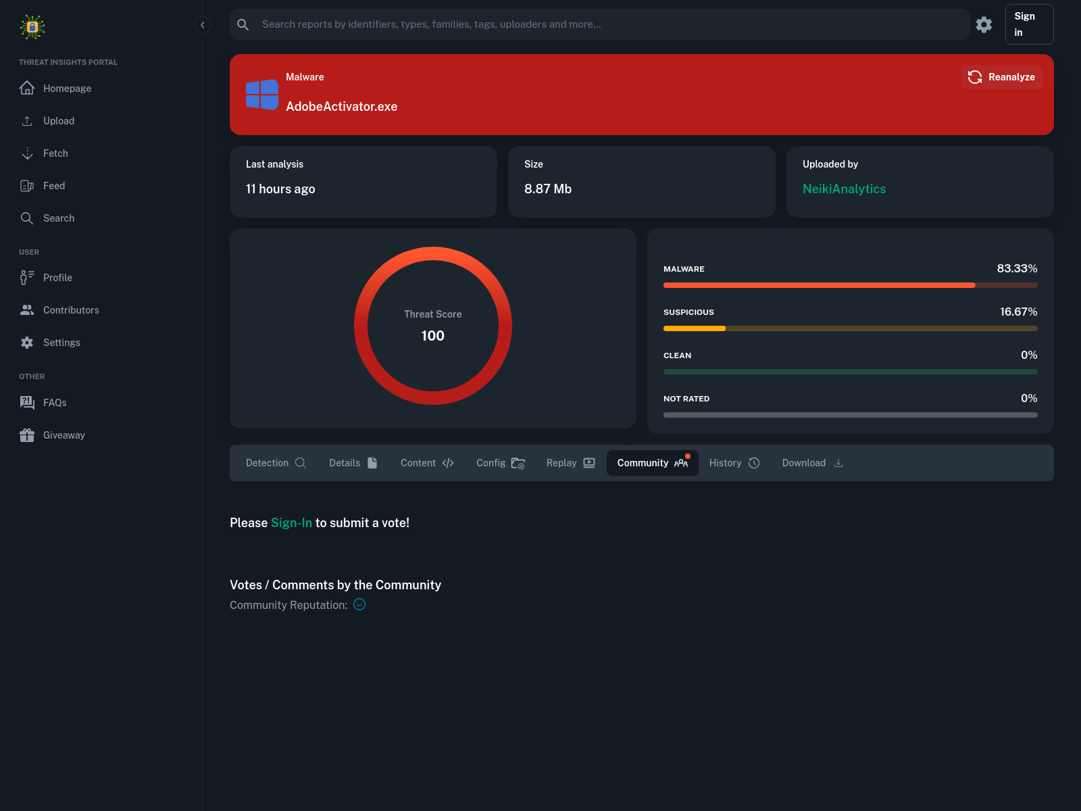Click the Upload arrow icon
Screen dimensions: 1081x811
[x=27, y=121]
